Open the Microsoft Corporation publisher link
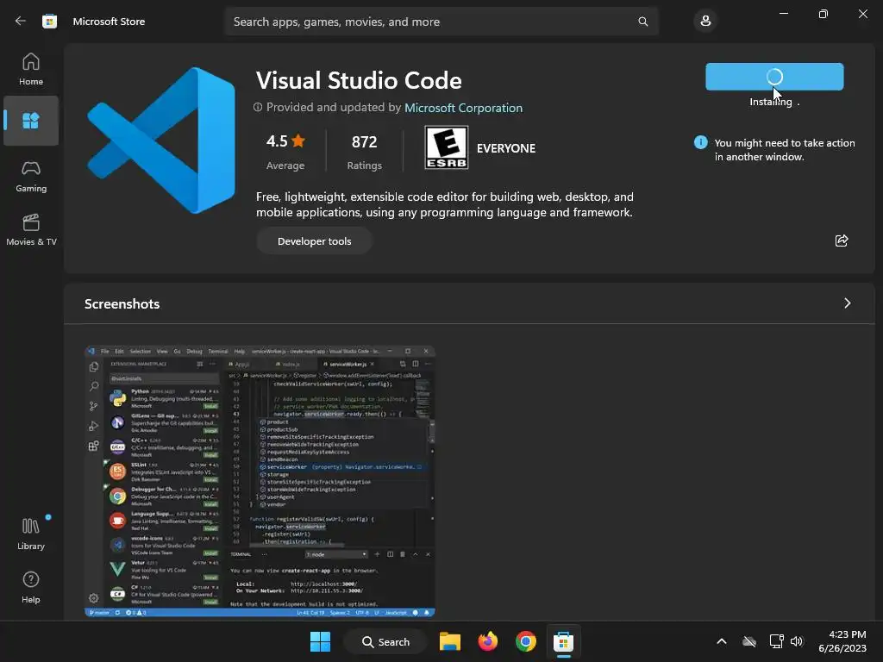 coord(463,108)
